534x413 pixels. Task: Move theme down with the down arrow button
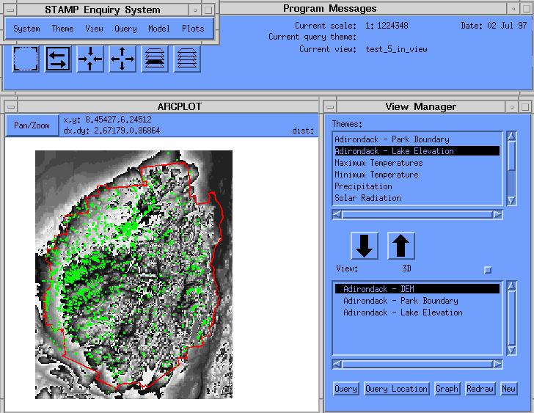(365, 246)
